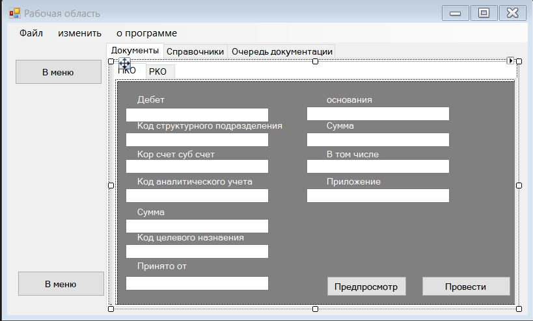Click the Предпросмотр button
The height and width of the screenshot is (321, 533).
click(x=366, y=287)
